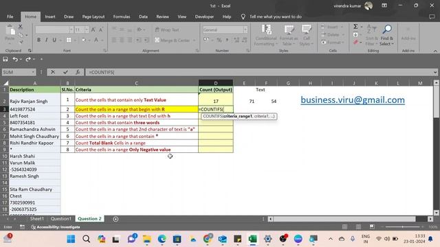This screenshot has height=247, width=440.
Task: Expand the formula bar with the chevron
Action: click(435, 72)
